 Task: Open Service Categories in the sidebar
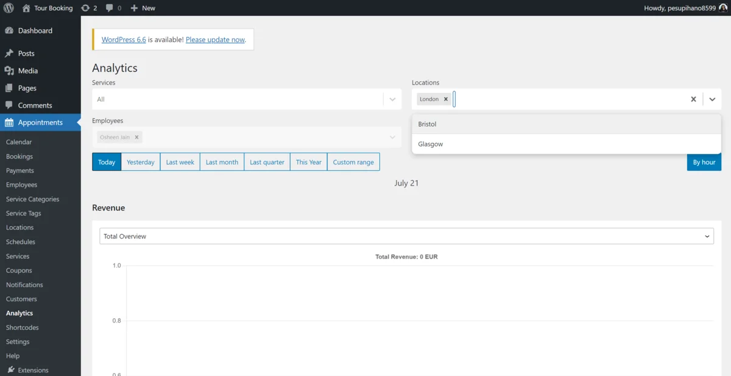[33, 199]
